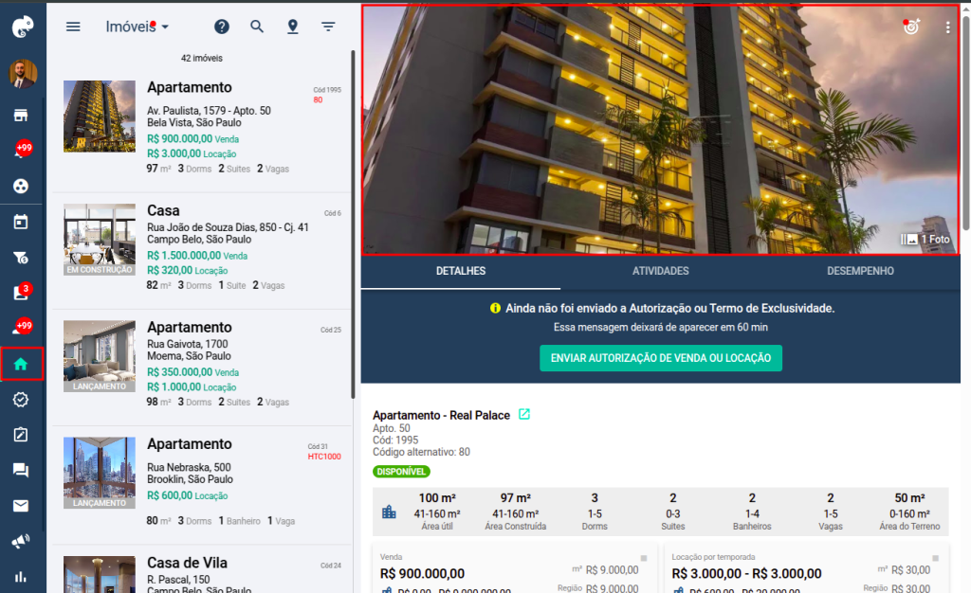
Task: Switch to the ATIVIDADES tab
Action: point(661,271)
